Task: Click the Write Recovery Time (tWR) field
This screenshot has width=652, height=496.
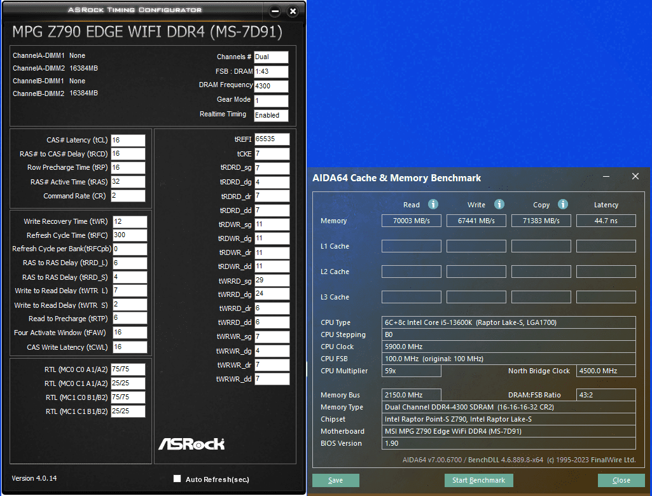Action: pos(130,221)
